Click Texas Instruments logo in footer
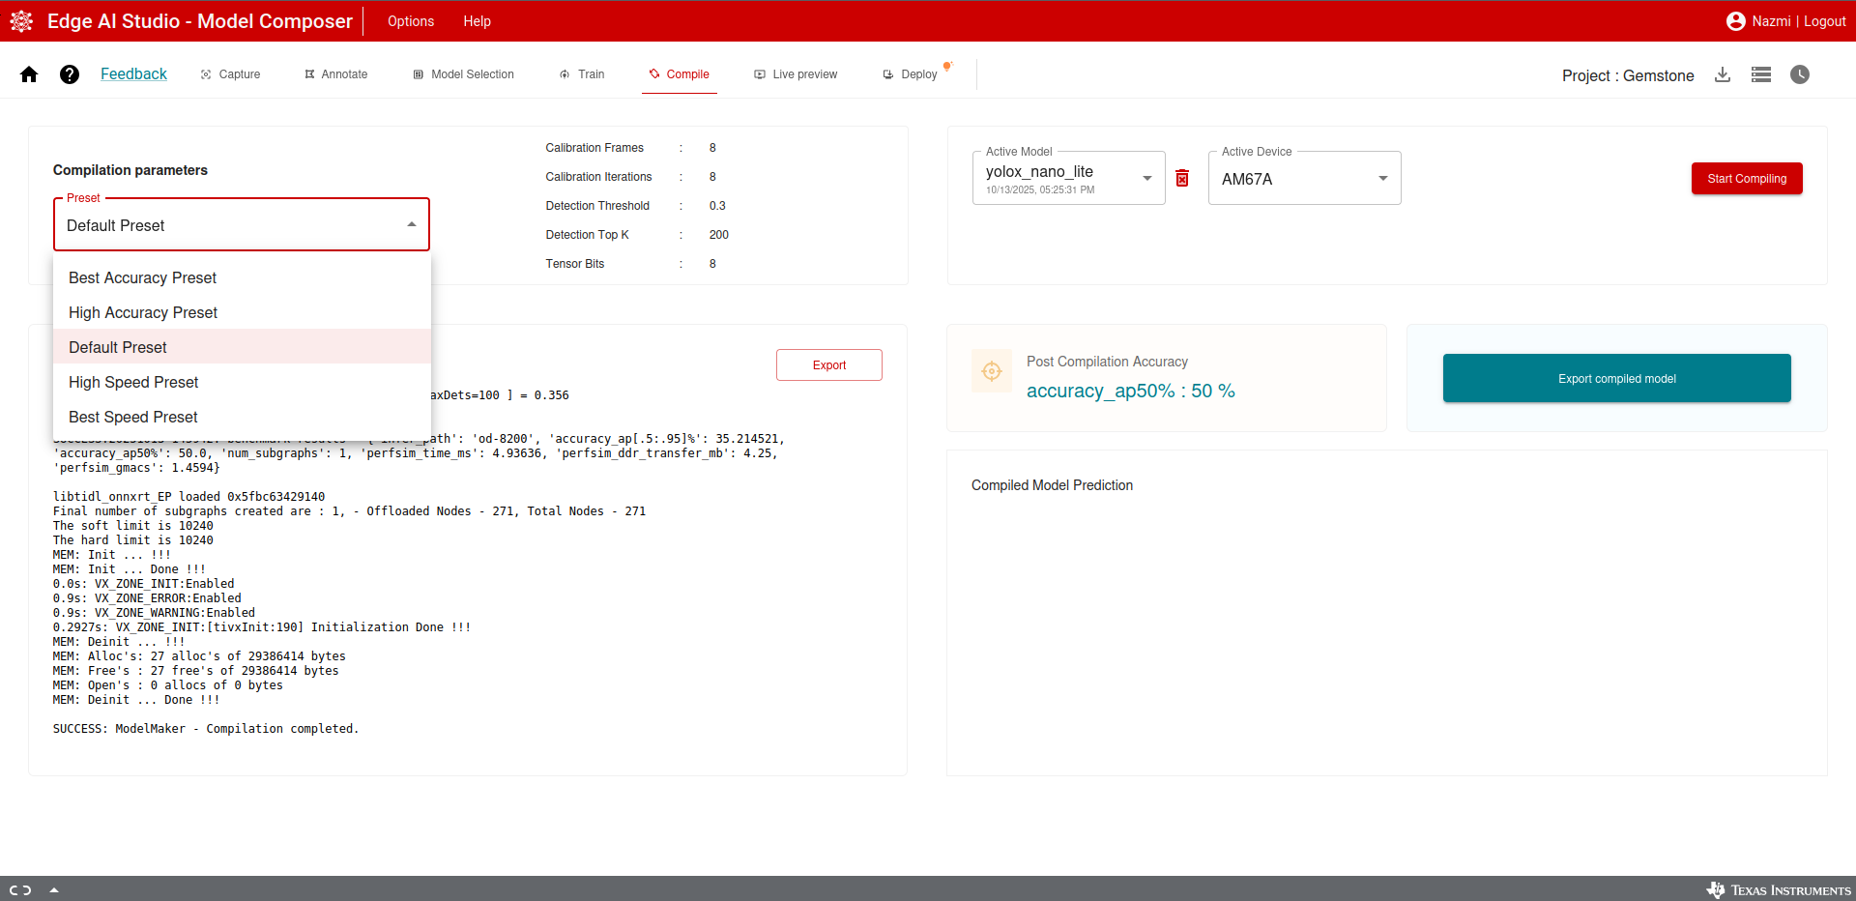The width and height of the screenshot is (1856, 901). tap(1779, 890)
